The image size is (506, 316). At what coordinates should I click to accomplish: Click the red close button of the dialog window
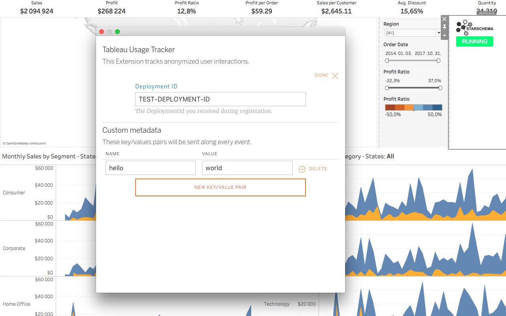click(x=102, y=32)
